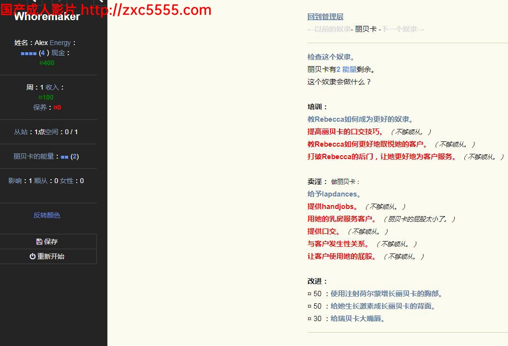Click the history back arrow in sidebar
The height and width of the screenshot is (346, 508).
35,2
